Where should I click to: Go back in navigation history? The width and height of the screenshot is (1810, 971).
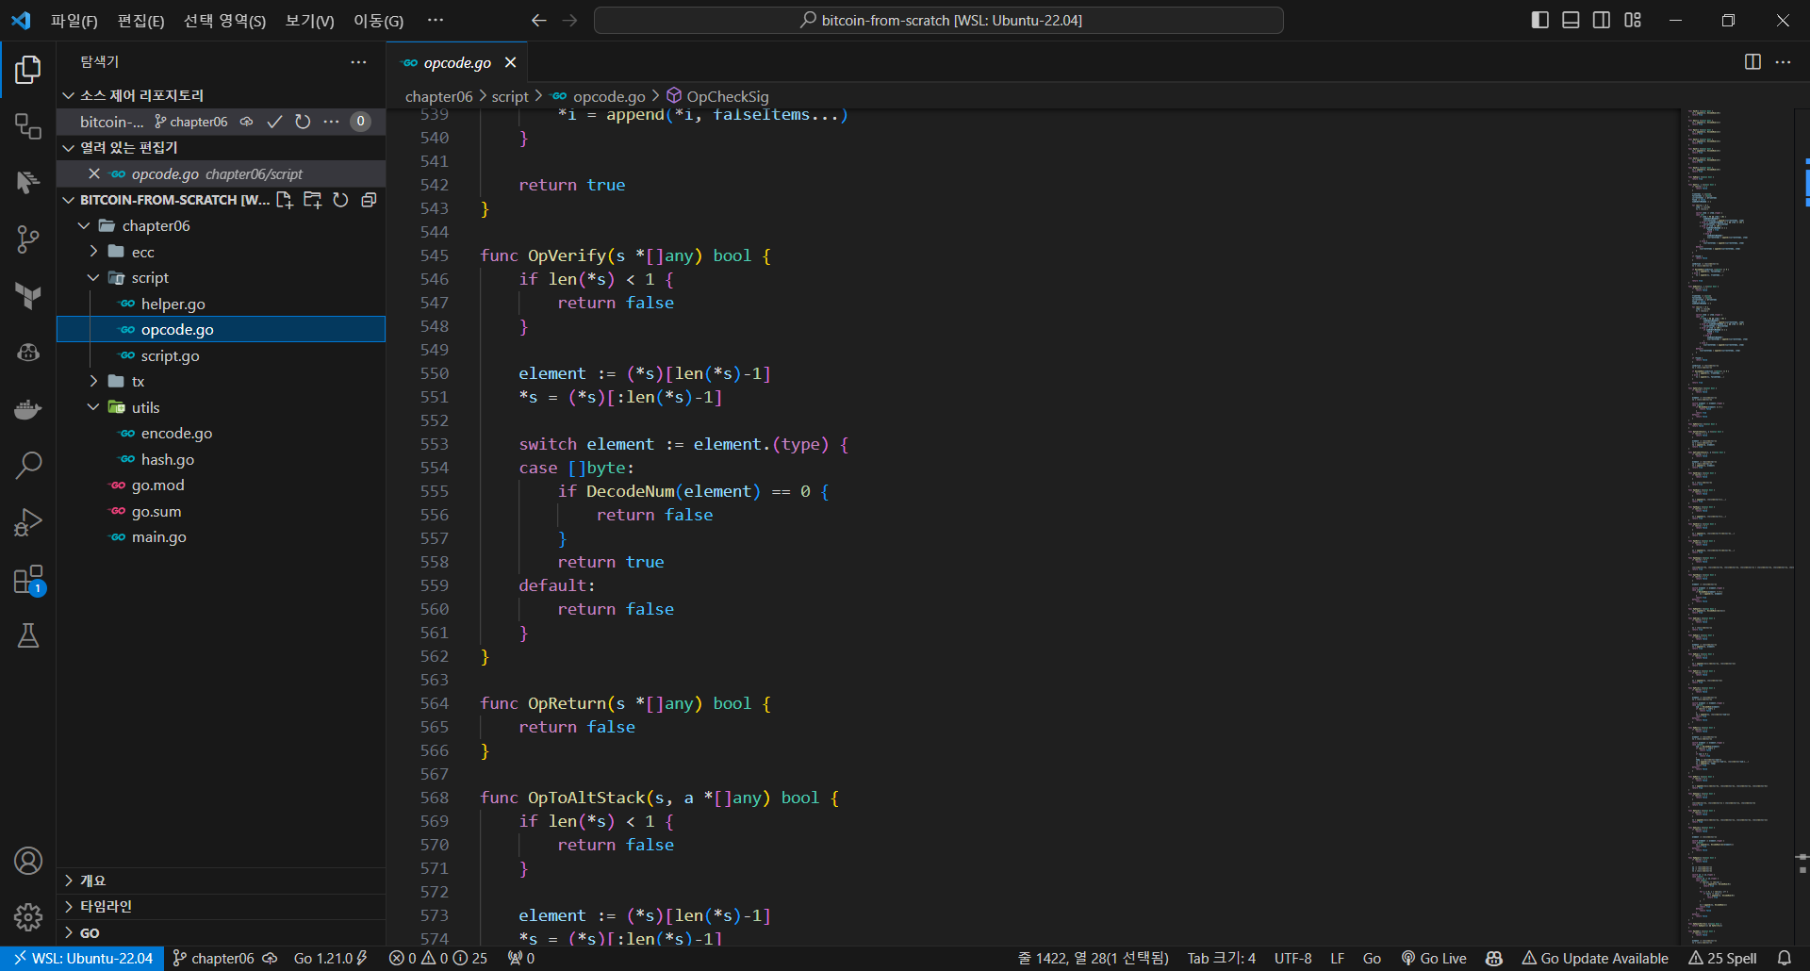coord(539,20)
